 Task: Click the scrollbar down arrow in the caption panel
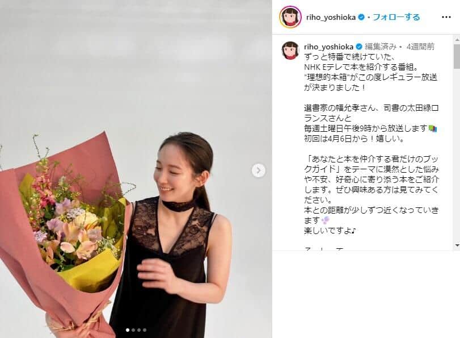pos(457,245)
